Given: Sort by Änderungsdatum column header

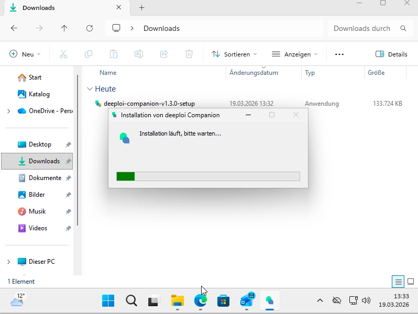Looking at the screenshot, I should click(x=254, y=73).
